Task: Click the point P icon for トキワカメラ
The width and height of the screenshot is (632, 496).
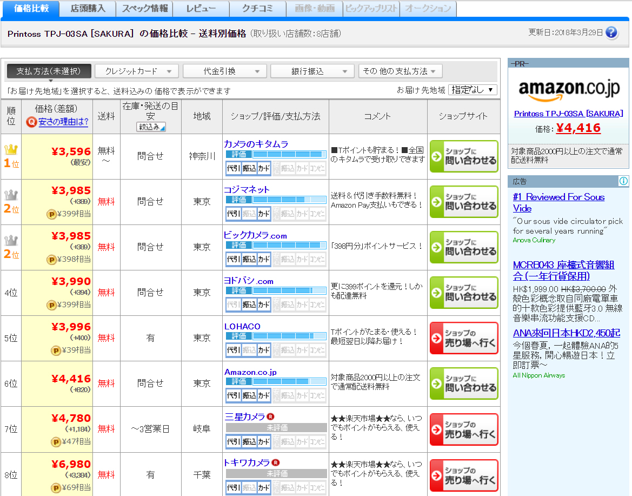Action: [56, 488]
